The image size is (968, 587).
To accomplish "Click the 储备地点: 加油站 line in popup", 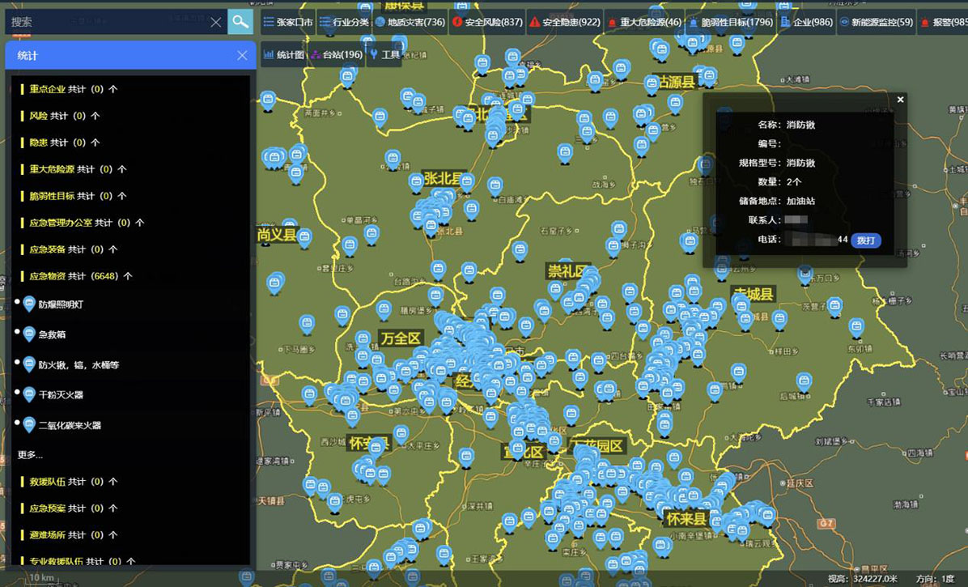I will click(x=777, y=201).
